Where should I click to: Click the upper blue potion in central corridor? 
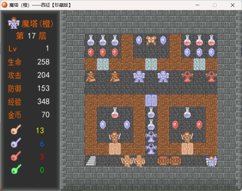point(151,113)
